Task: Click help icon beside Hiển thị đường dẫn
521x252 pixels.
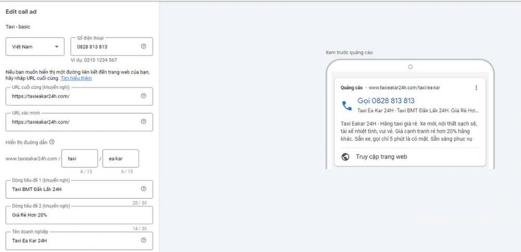Action: point(52,142)
